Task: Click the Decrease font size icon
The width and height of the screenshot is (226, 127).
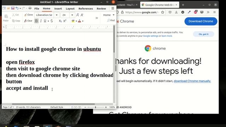Action: (x=82, y=15)
